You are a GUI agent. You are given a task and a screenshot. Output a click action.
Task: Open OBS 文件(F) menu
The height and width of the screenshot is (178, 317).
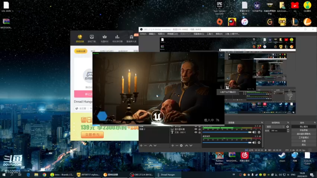[x=143, y=34]
